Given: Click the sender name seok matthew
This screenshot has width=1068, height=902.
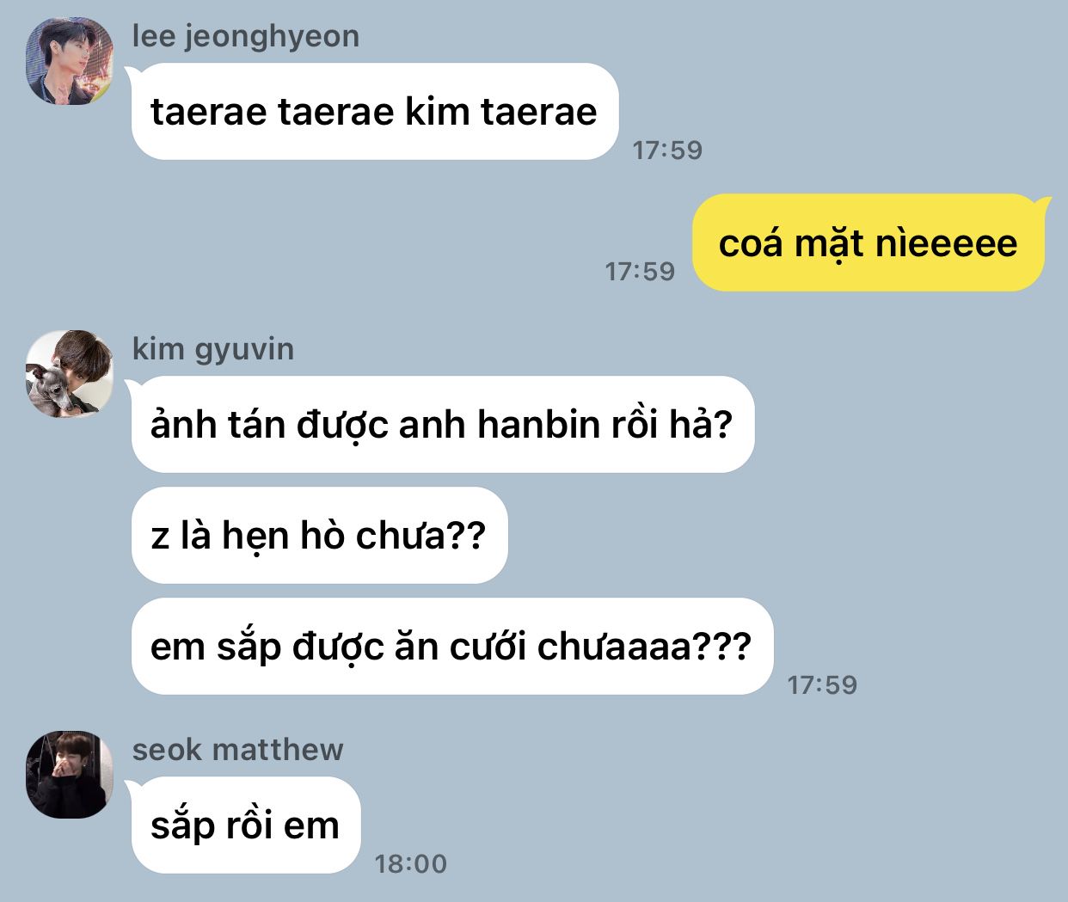Looking at the screenshot, I should tap(237, 749).
